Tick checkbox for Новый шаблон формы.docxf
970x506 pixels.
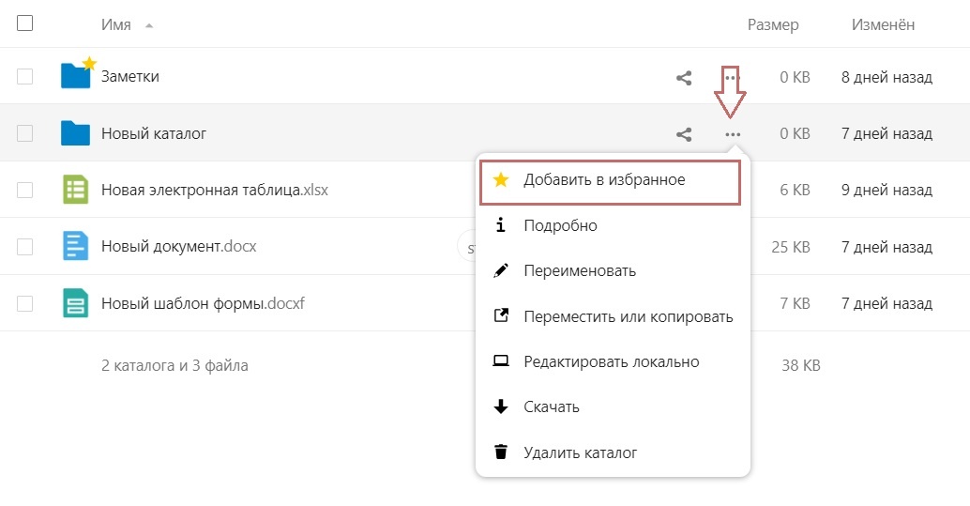tap(24, 303)
